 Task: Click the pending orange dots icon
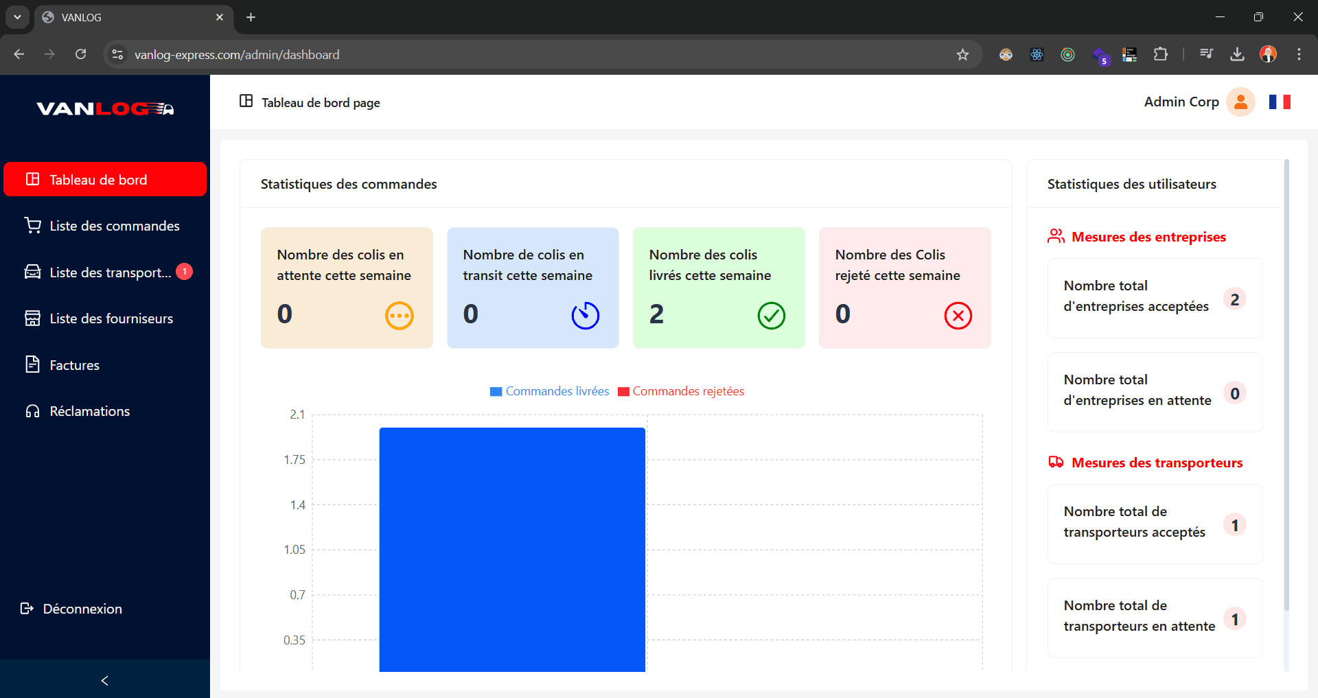pos(400,316)
